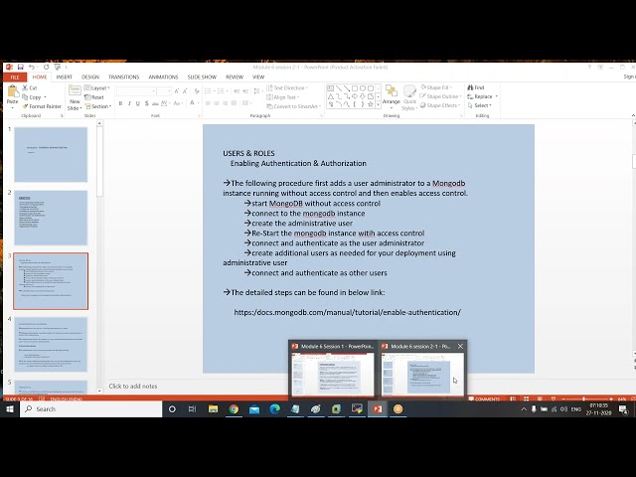The image size is (636, 477).
Task: Open the Replace options
Action: tap(482, 96)
